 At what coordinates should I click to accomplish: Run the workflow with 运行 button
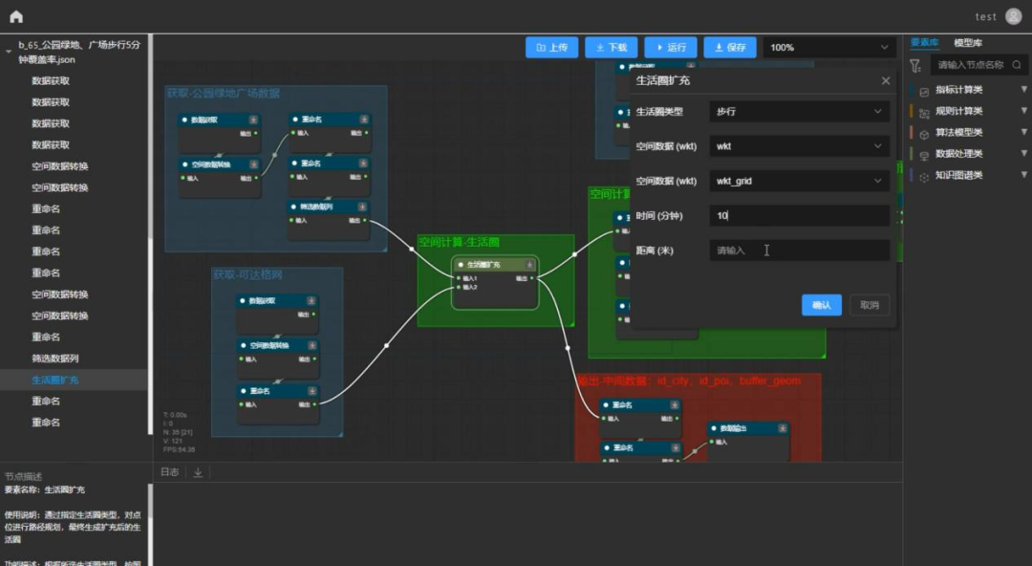tap(671, 48)
